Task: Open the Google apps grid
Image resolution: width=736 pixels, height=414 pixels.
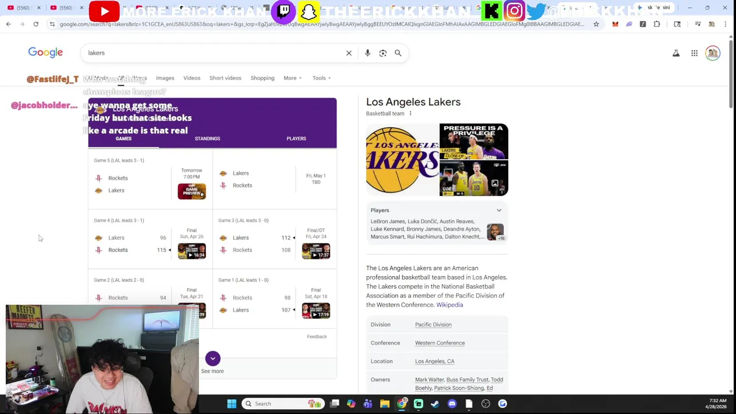Action: (695, 53)
